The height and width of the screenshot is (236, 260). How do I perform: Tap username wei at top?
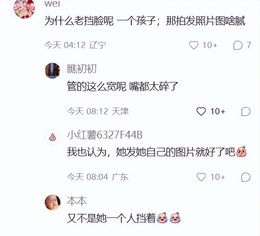point(52,3)
